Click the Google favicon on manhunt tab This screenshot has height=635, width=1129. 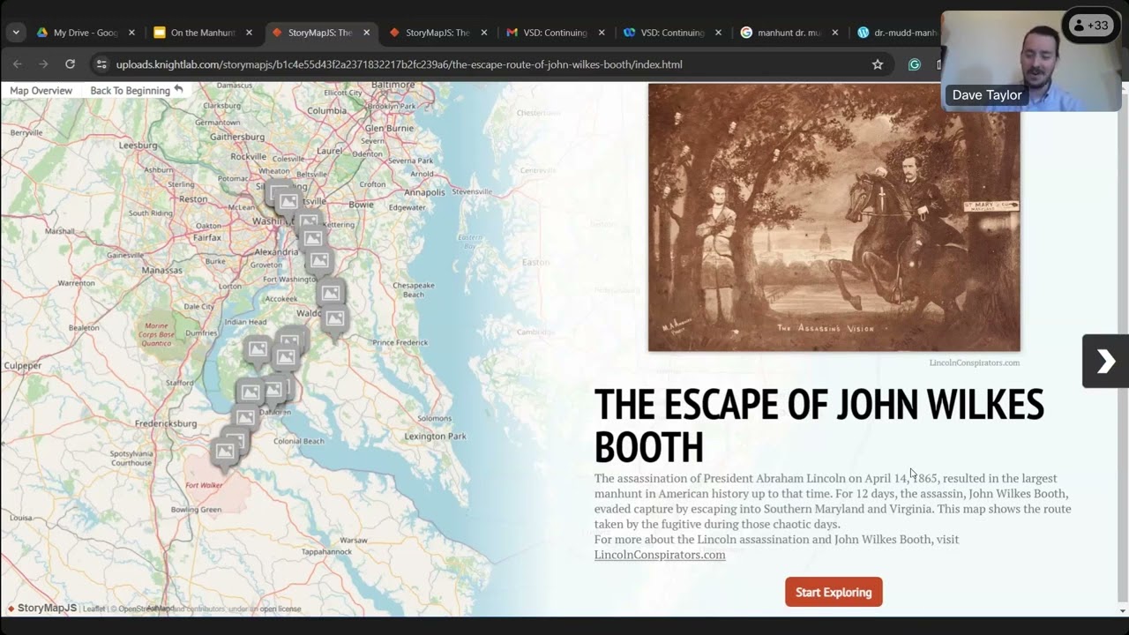(746, 33)
